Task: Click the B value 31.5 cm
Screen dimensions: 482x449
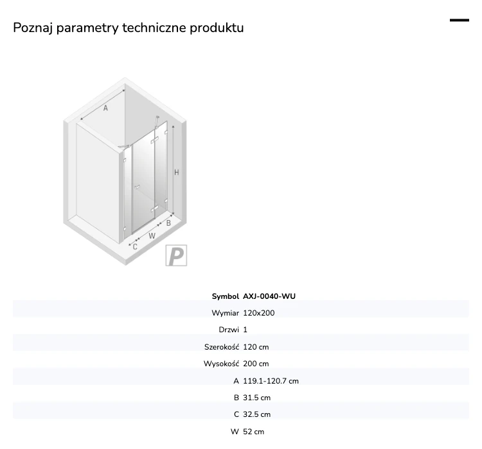Action: pos(256,398)
